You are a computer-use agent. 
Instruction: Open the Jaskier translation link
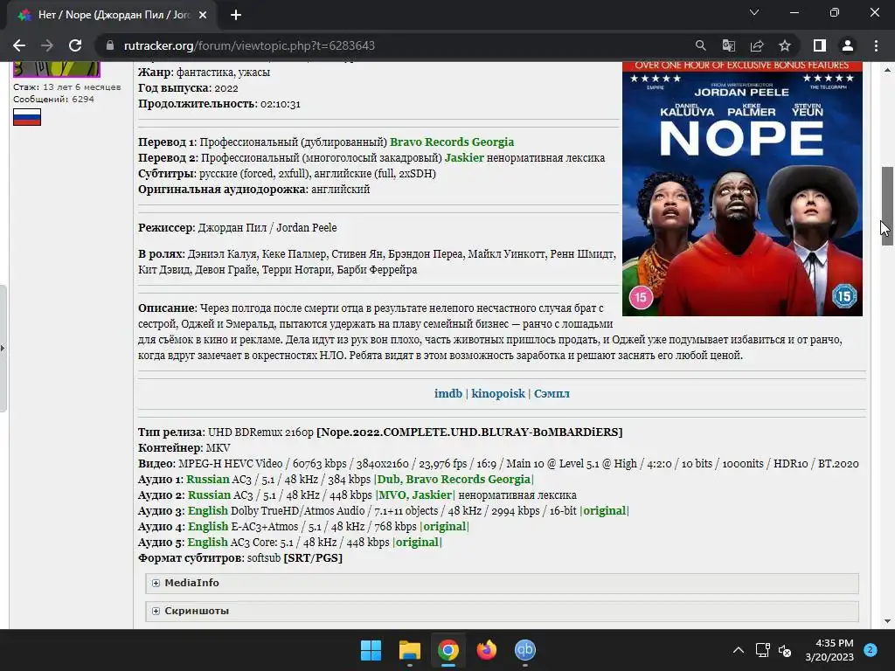[x=464, y=158]
